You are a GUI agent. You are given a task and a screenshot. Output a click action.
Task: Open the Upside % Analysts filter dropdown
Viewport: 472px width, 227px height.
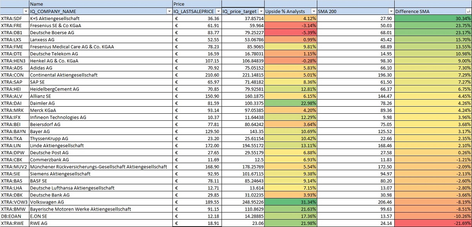[313, 11]
